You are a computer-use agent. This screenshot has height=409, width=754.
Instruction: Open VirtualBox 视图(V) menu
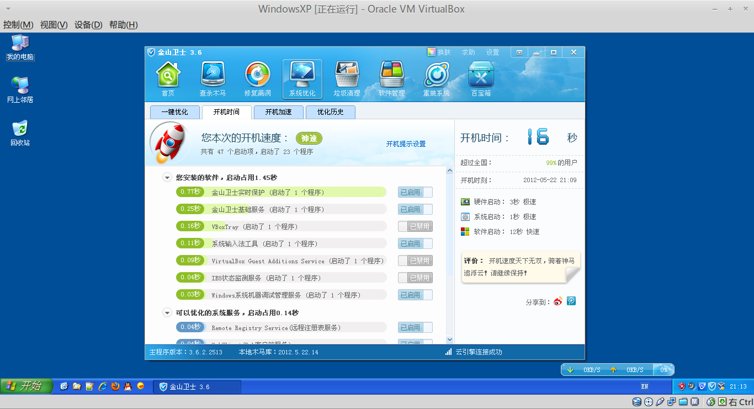[x=54, y=25]
